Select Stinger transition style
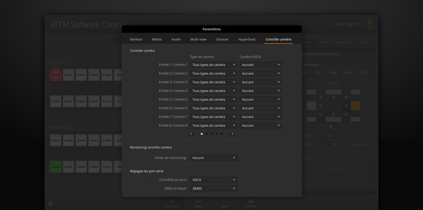This screenshot has height=210, width=423. (348, 73)
